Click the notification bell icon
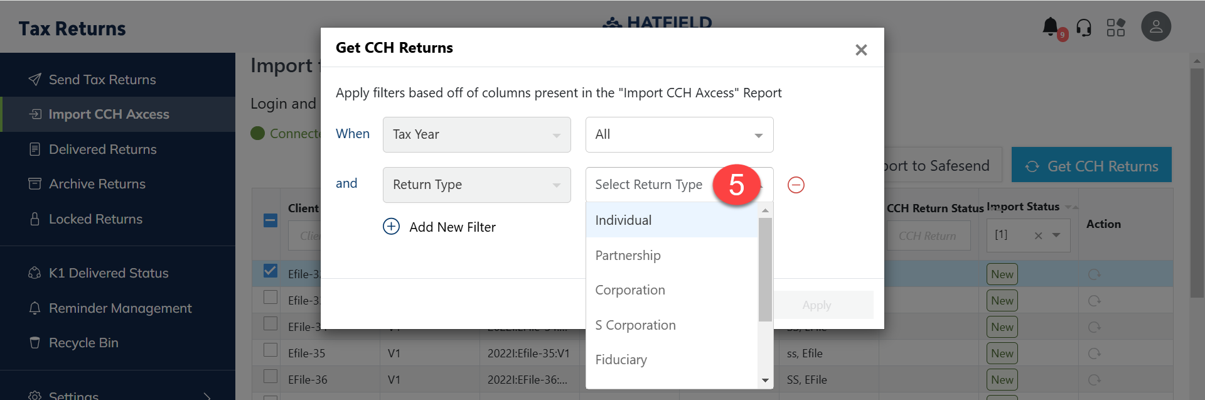 1050,26
